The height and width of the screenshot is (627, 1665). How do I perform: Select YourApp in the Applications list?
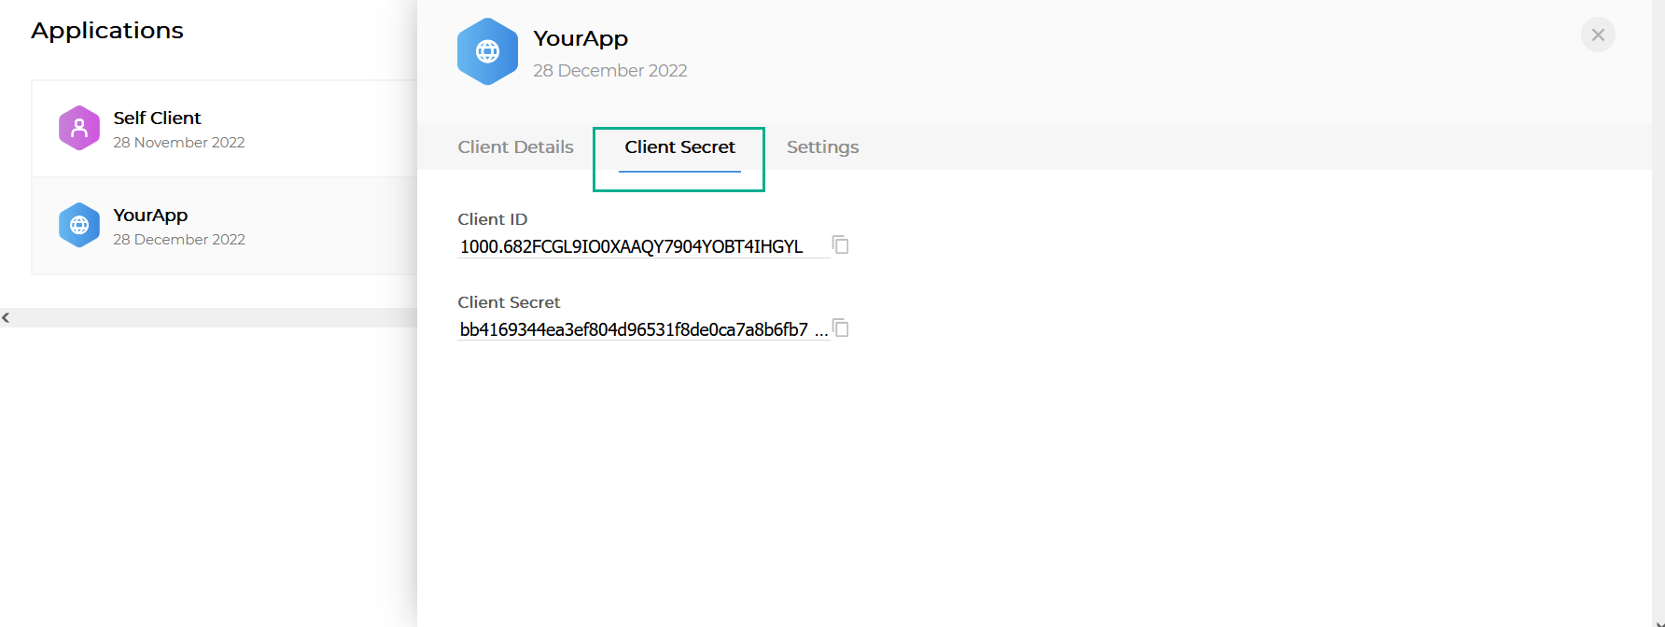[x=224, y=226]
